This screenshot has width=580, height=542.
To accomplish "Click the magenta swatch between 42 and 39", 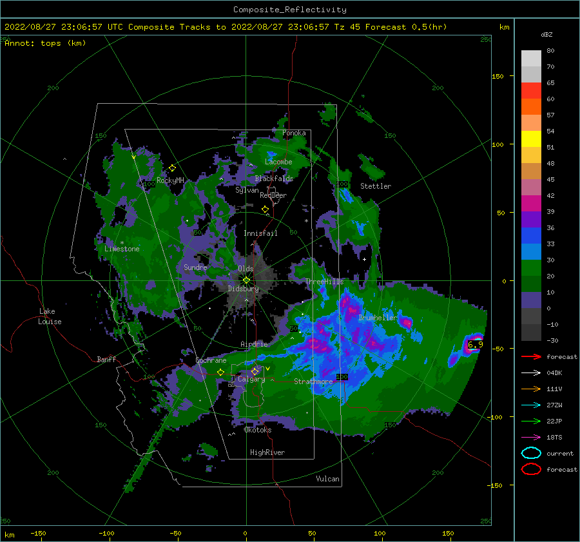I will point(531,203).
